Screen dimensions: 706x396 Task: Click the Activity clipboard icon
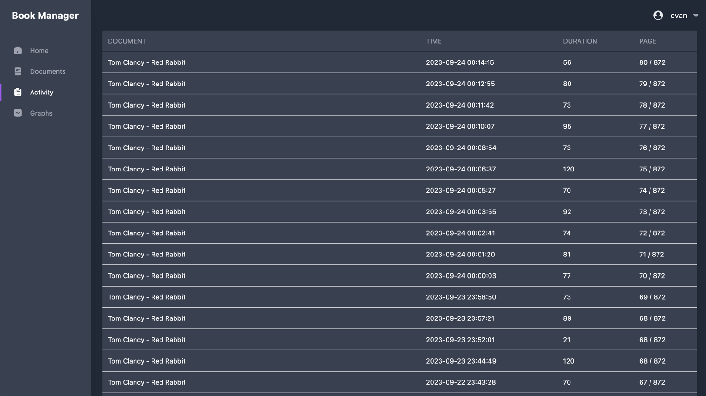pyautogui.click(x=17, y=93)
